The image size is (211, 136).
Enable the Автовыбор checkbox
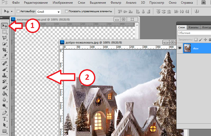(x=18, y=12)
